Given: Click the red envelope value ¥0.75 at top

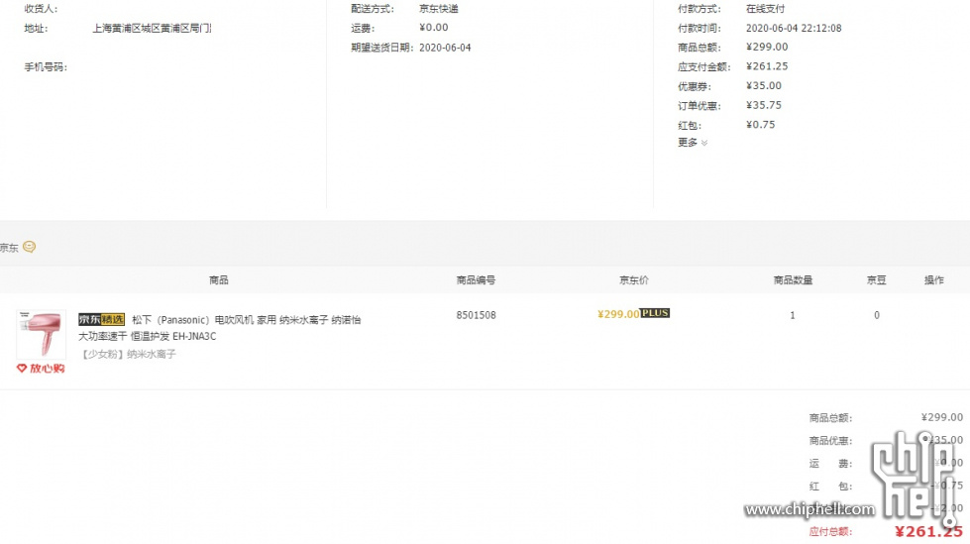Looking at the screenshot, I should (760, 125).
